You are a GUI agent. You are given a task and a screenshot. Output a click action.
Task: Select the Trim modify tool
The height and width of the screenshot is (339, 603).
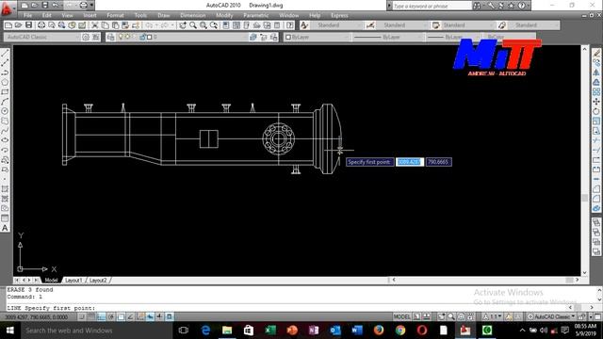pyautogui.click(x=596, y=140)
